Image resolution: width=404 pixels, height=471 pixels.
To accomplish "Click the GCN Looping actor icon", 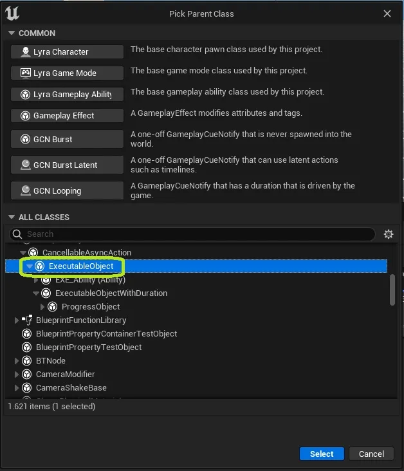I will click(26, 190).
